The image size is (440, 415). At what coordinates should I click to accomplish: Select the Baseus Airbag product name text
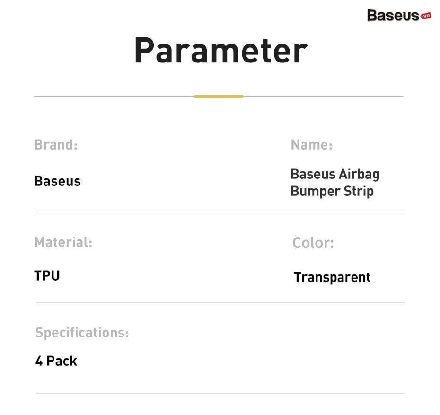coord(335,174)
